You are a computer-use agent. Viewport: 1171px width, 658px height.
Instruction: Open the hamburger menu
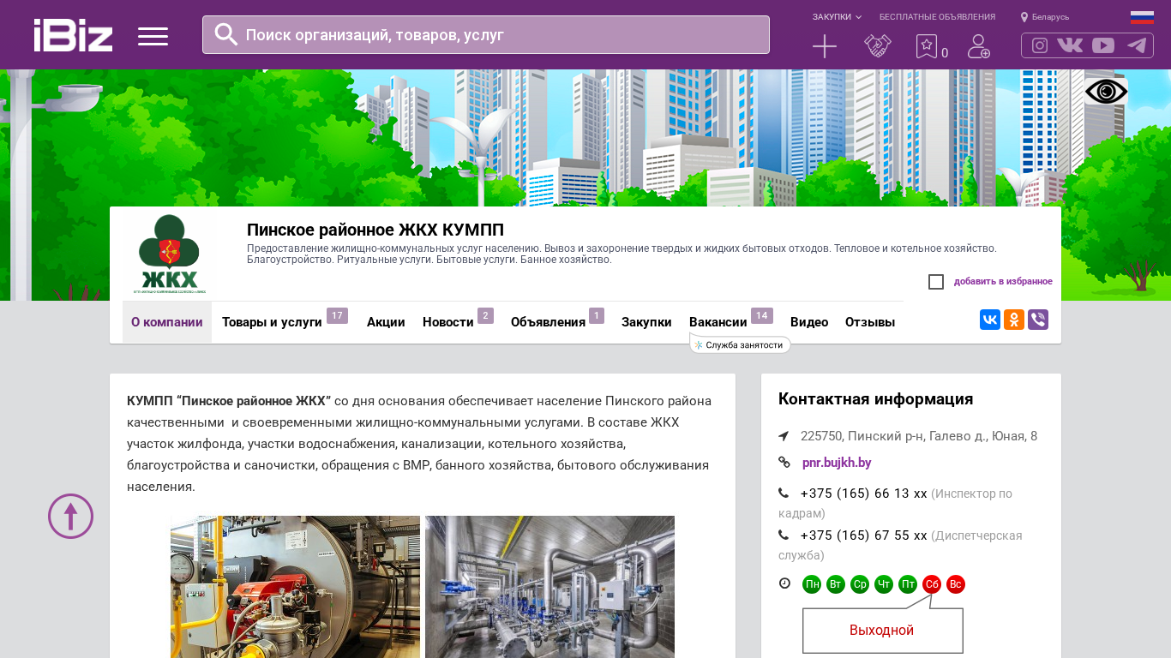click(x=153, y=36)
